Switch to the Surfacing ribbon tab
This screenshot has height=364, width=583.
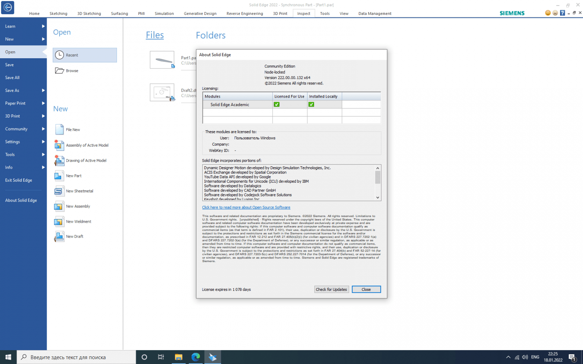pos(120,13)
